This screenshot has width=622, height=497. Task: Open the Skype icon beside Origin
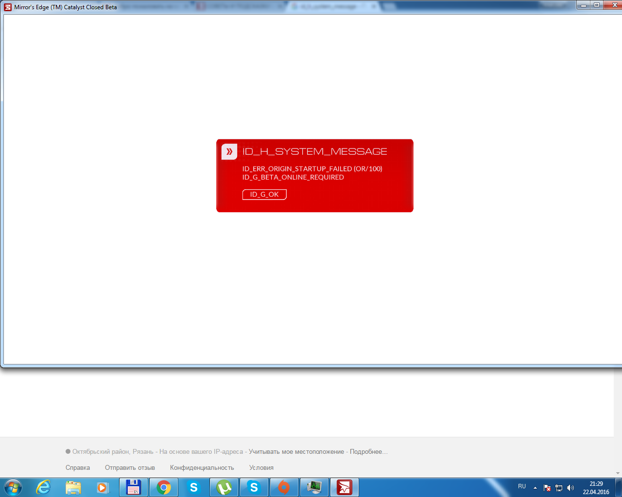pyautogui.click(x=254, y=487)
